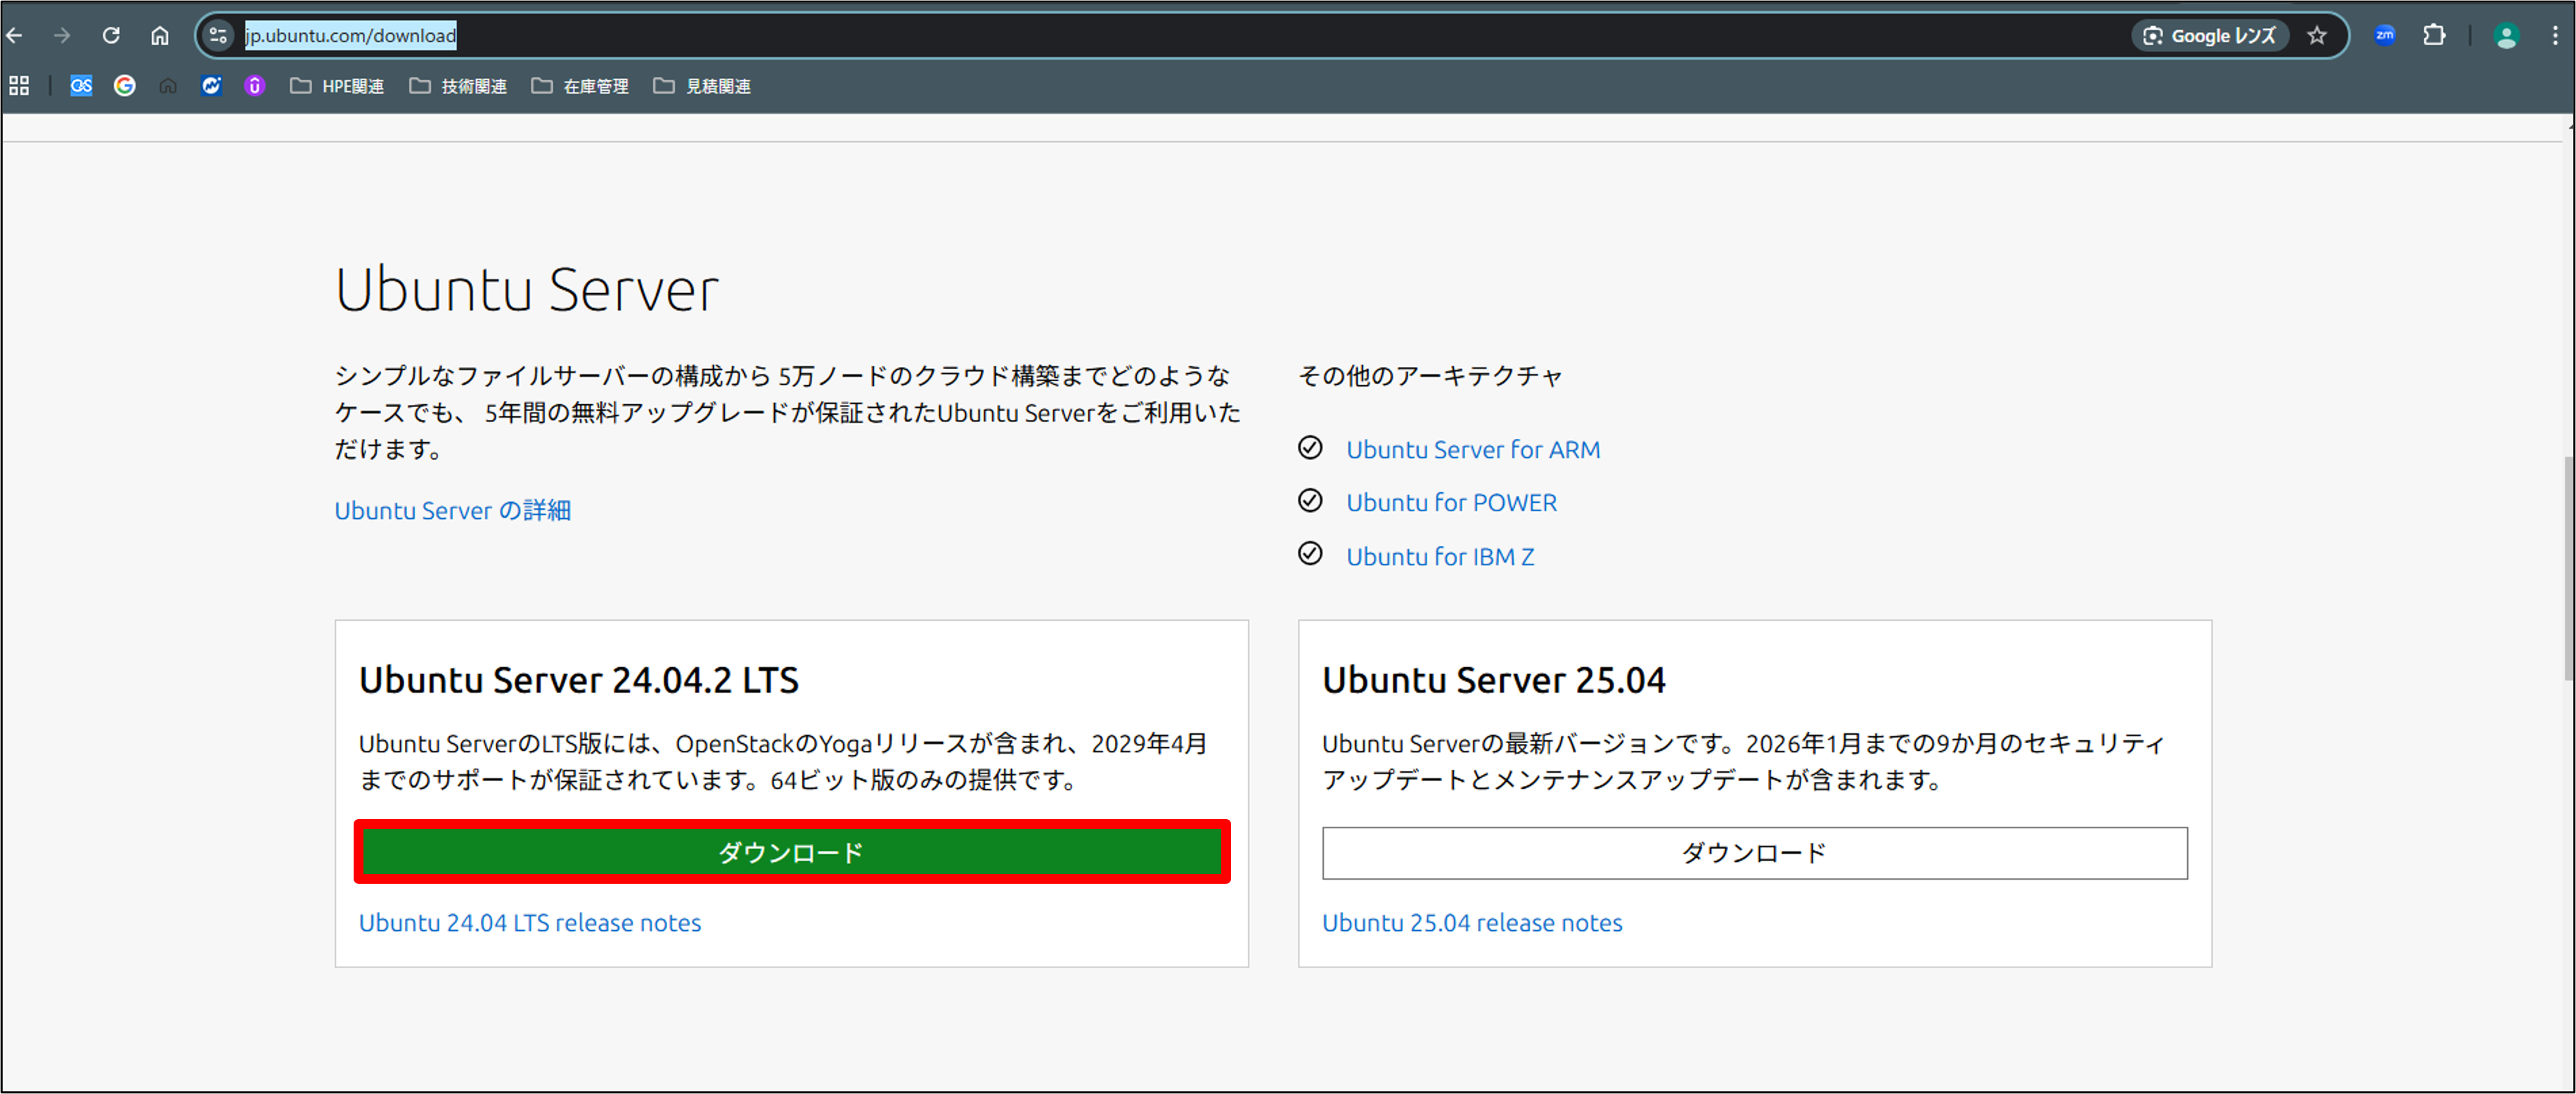The width and height of the screenshot is (2576, 1094).
Task: Open the Extensions puzzle icon
Action: (x=2434, y=35)
